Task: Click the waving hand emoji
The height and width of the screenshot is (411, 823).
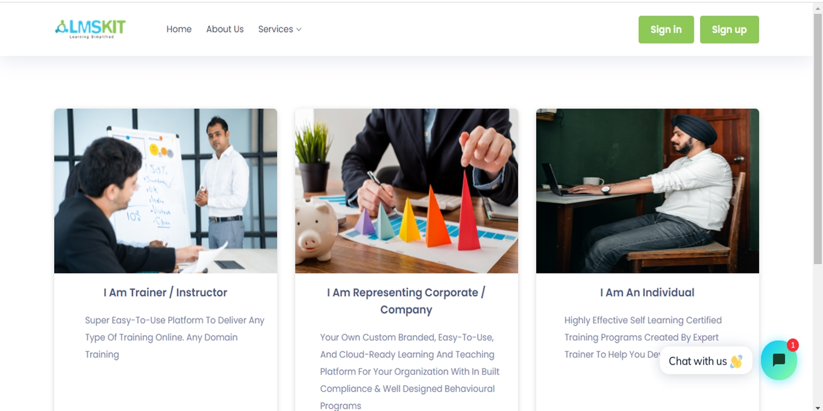Action: click(736, 361)
